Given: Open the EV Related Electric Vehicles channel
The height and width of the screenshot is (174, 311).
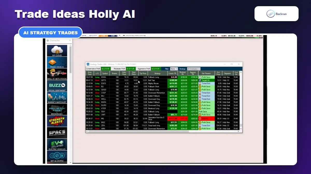Looking at the screenshot, I should coord(57,145).
